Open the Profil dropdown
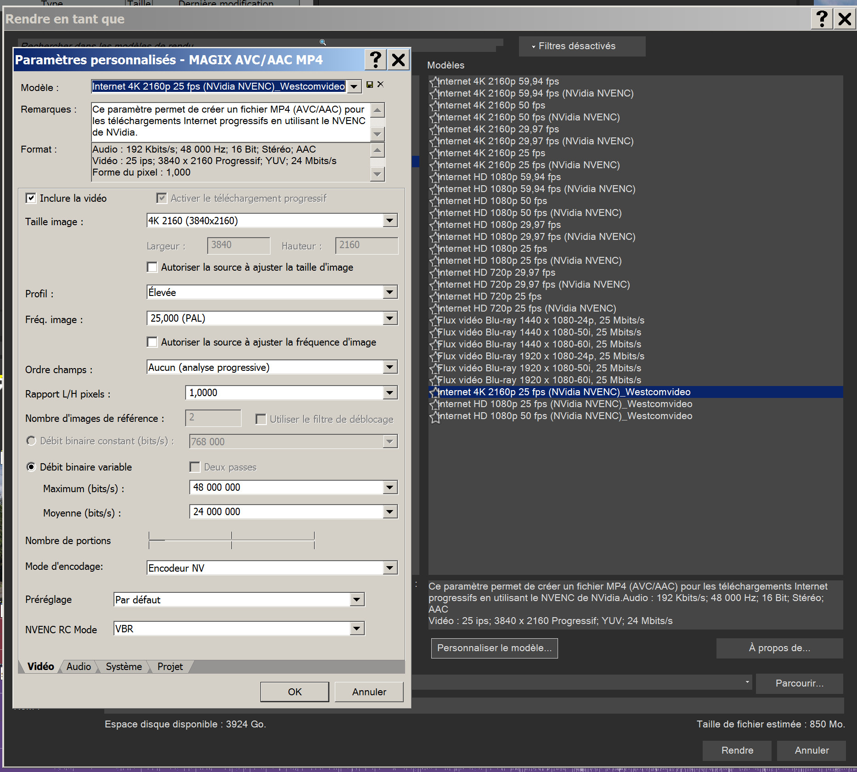The image size is (857, 772). coord(390,292)
